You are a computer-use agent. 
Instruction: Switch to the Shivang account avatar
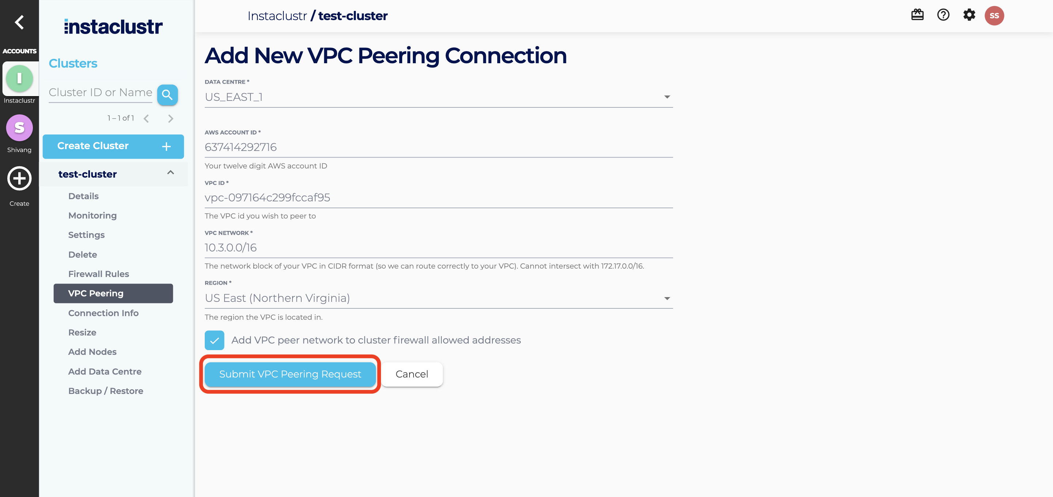tap(19, 128)
